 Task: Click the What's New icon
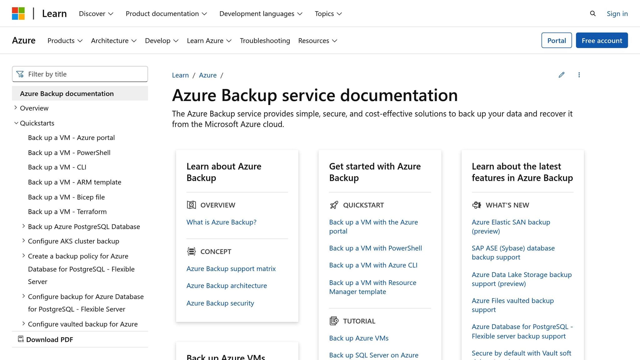pyautogui.click(x=477, y=205)
